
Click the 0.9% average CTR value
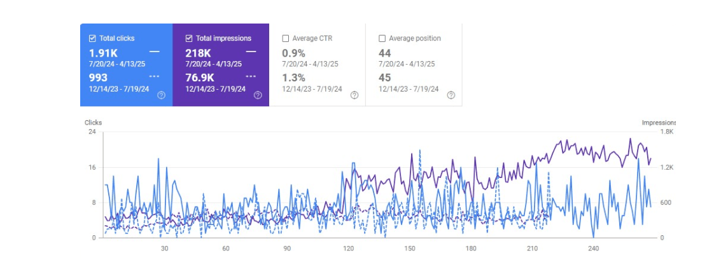pyautogui.click(x=293, y=53)
